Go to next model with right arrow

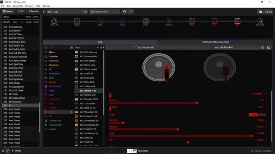click(x=103, y=47)
